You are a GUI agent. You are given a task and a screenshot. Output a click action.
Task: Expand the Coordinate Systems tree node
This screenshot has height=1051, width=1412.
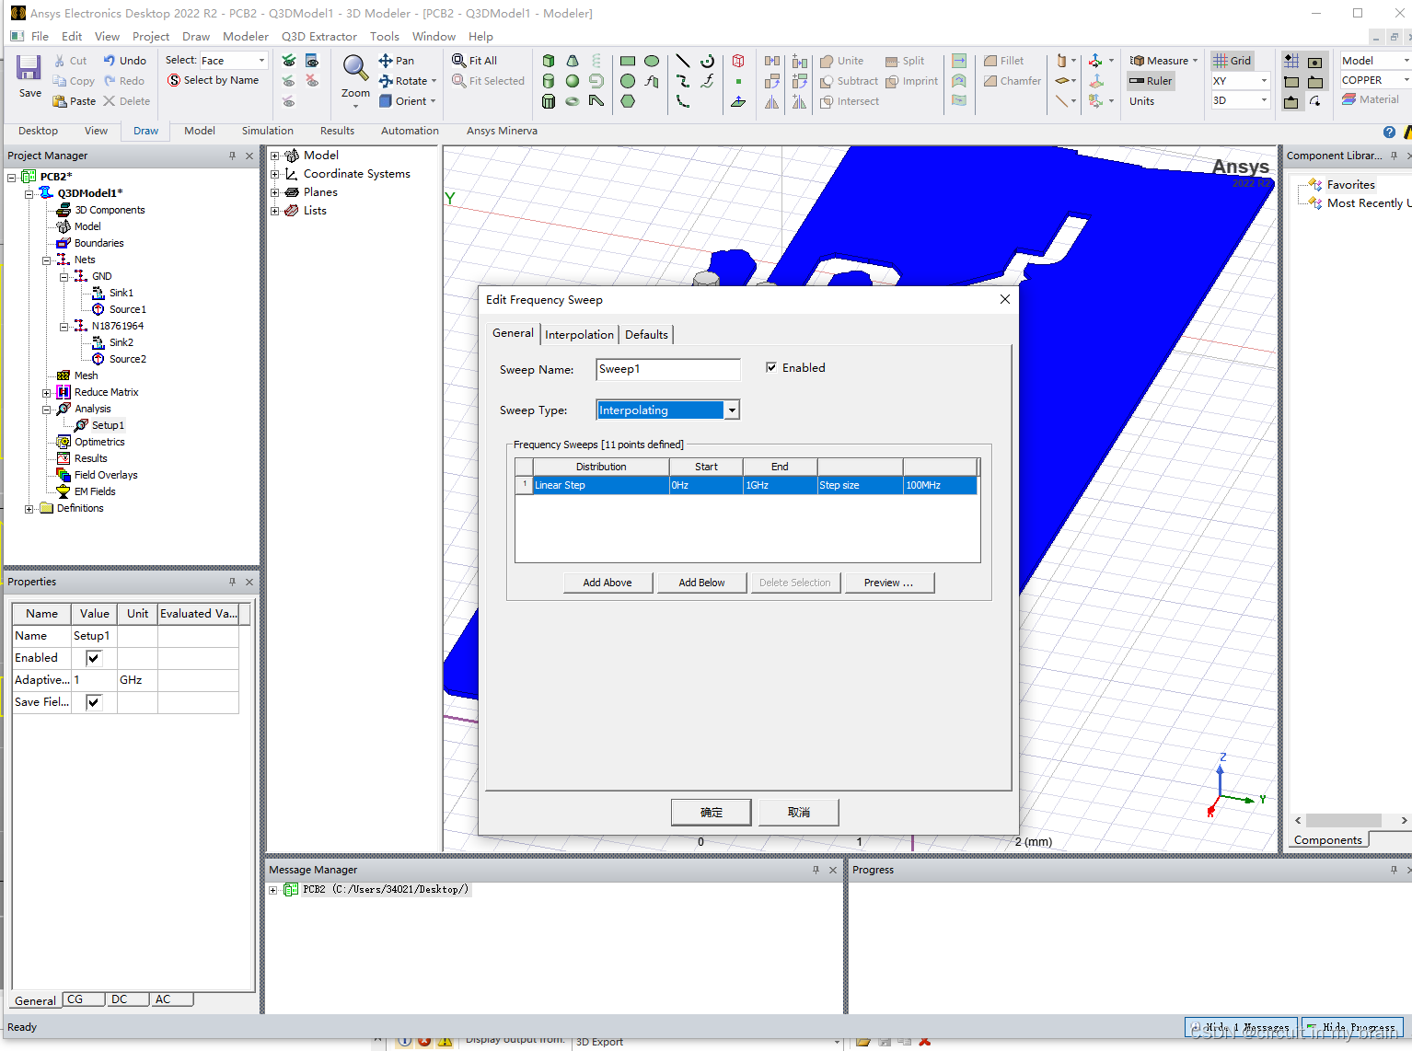(x=274, y=174)
